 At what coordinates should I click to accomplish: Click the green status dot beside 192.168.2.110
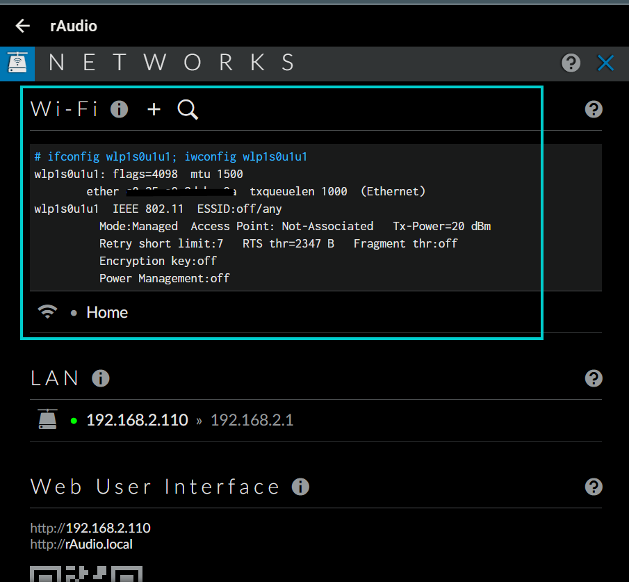tap(74, 421)
